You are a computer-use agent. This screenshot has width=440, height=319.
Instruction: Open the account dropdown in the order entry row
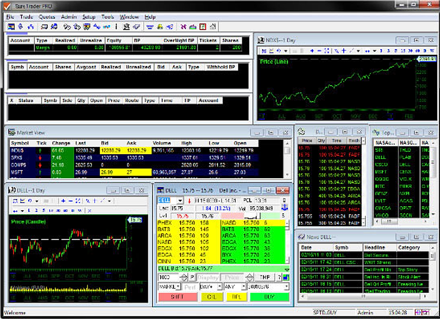click(286, 286)
